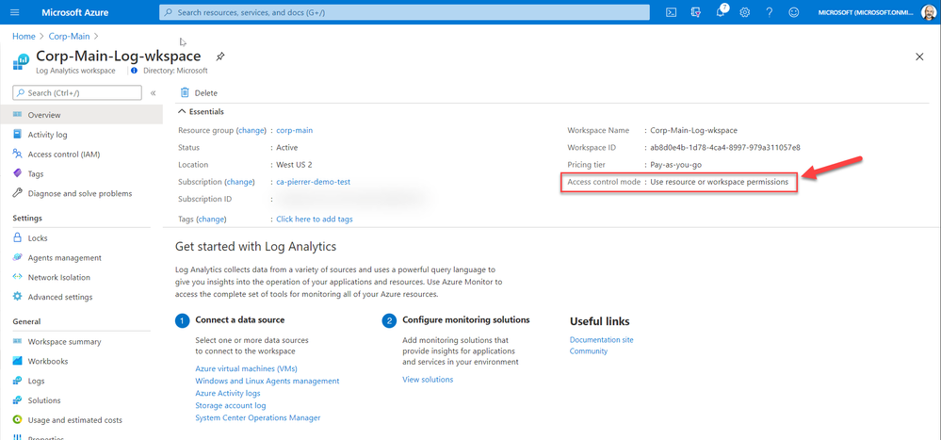Viewport: 941px width, 440px height.
Task: Open the Azure portal hamburger menu
Action: 15,12
